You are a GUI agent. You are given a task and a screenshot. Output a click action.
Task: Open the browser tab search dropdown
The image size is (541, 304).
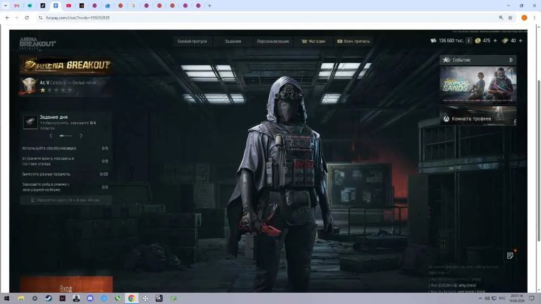(x=5, y=6)
